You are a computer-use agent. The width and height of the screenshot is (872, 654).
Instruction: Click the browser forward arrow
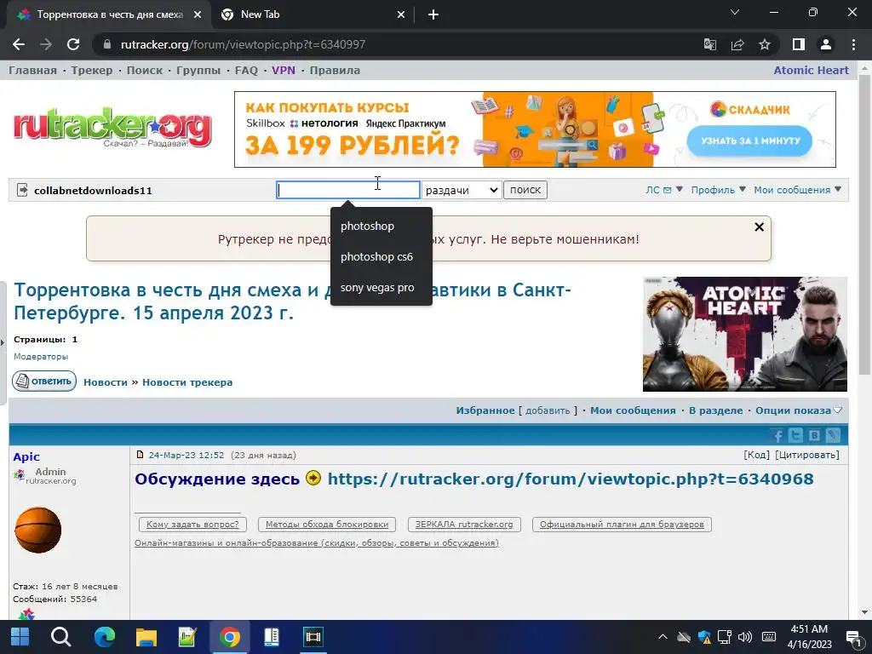coord(46,44)
